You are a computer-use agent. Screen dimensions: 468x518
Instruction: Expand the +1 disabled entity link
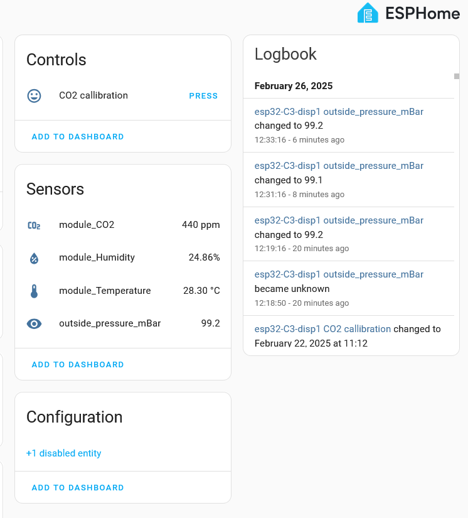[x=64, y=453]
